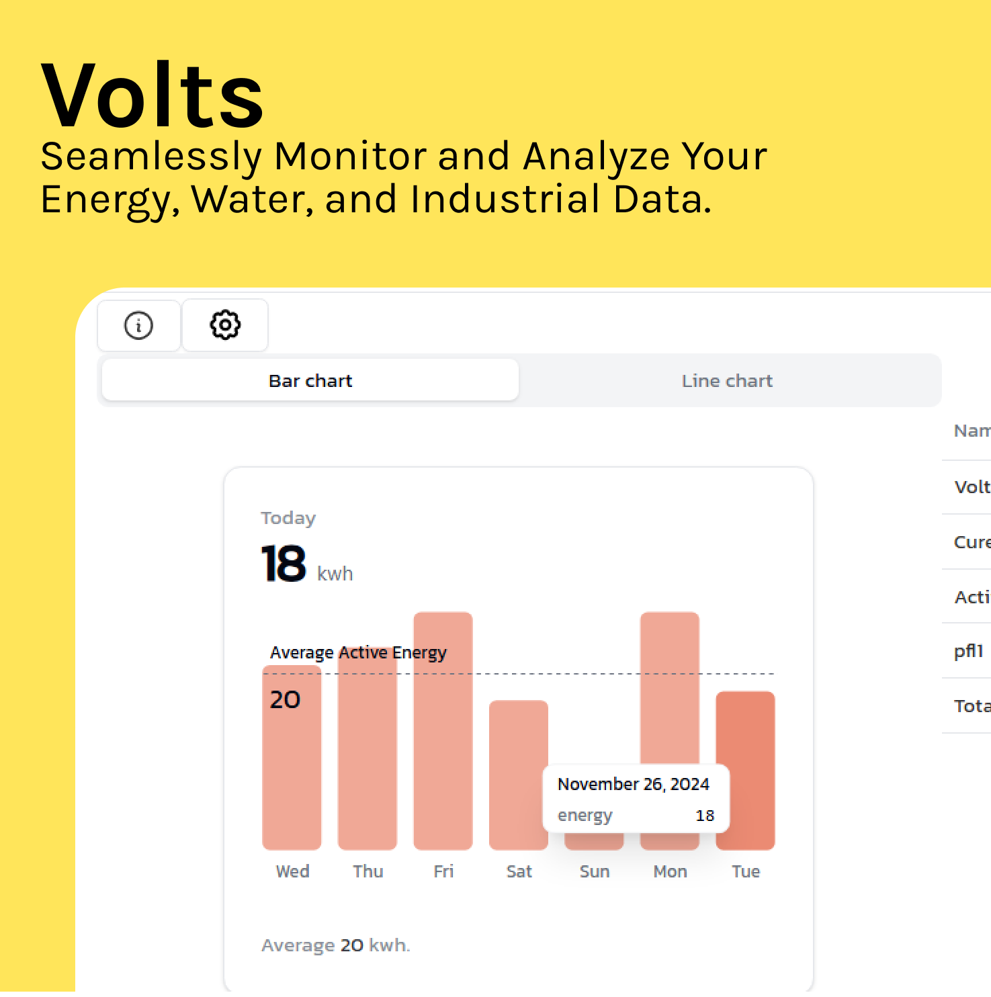Select the pfl1 row in table
991x997 pixels.
(x=969, y=651)
